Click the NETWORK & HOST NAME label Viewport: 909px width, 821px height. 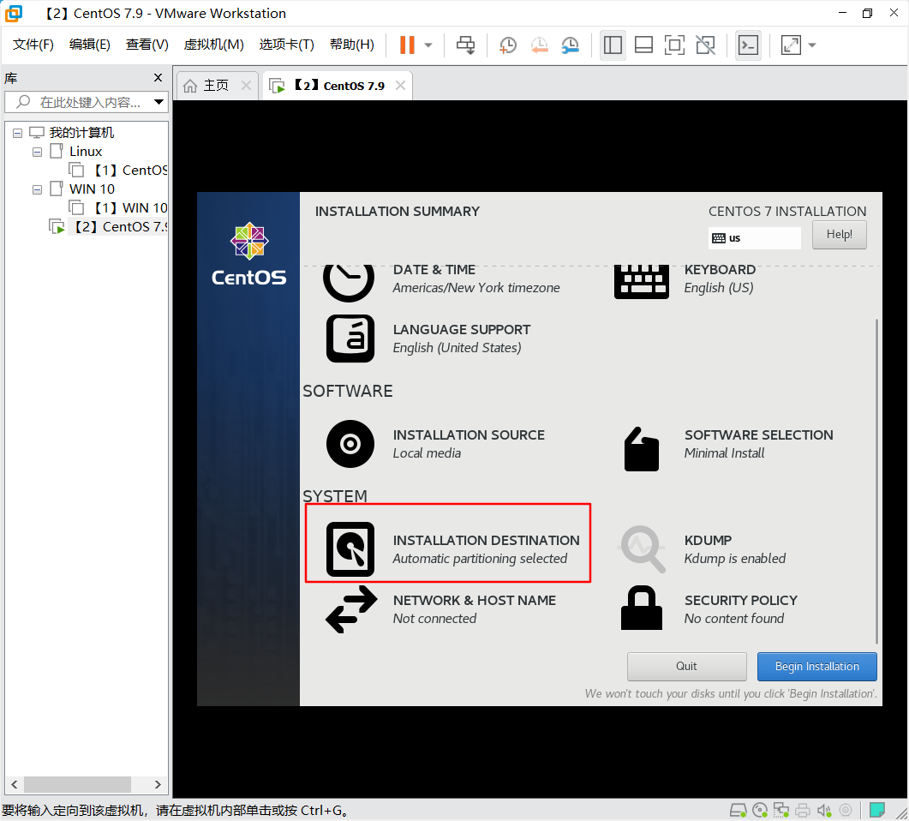click(x=475, y=601)
